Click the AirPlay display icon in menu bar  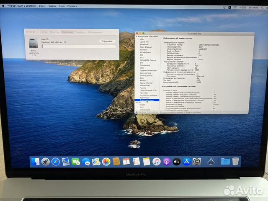224,8
